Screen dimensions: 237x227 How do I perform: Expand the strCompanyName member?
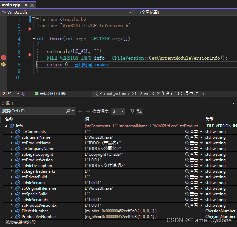click(12, 149)
